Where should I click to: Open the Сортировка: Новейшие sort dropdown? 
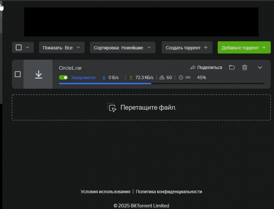pyautogui.click(x=123, y=47)
